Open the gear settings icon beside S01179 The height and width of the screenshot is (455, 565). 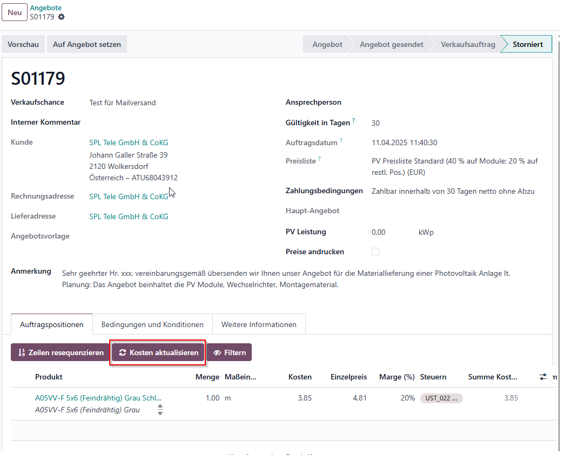pos(61,17)
